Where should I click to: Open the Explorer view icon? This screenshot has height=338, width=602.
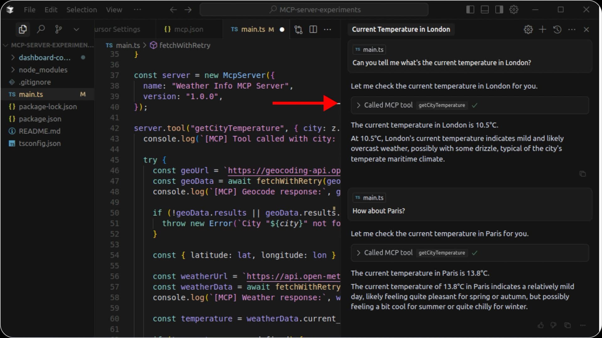click(x=23, y=29)
